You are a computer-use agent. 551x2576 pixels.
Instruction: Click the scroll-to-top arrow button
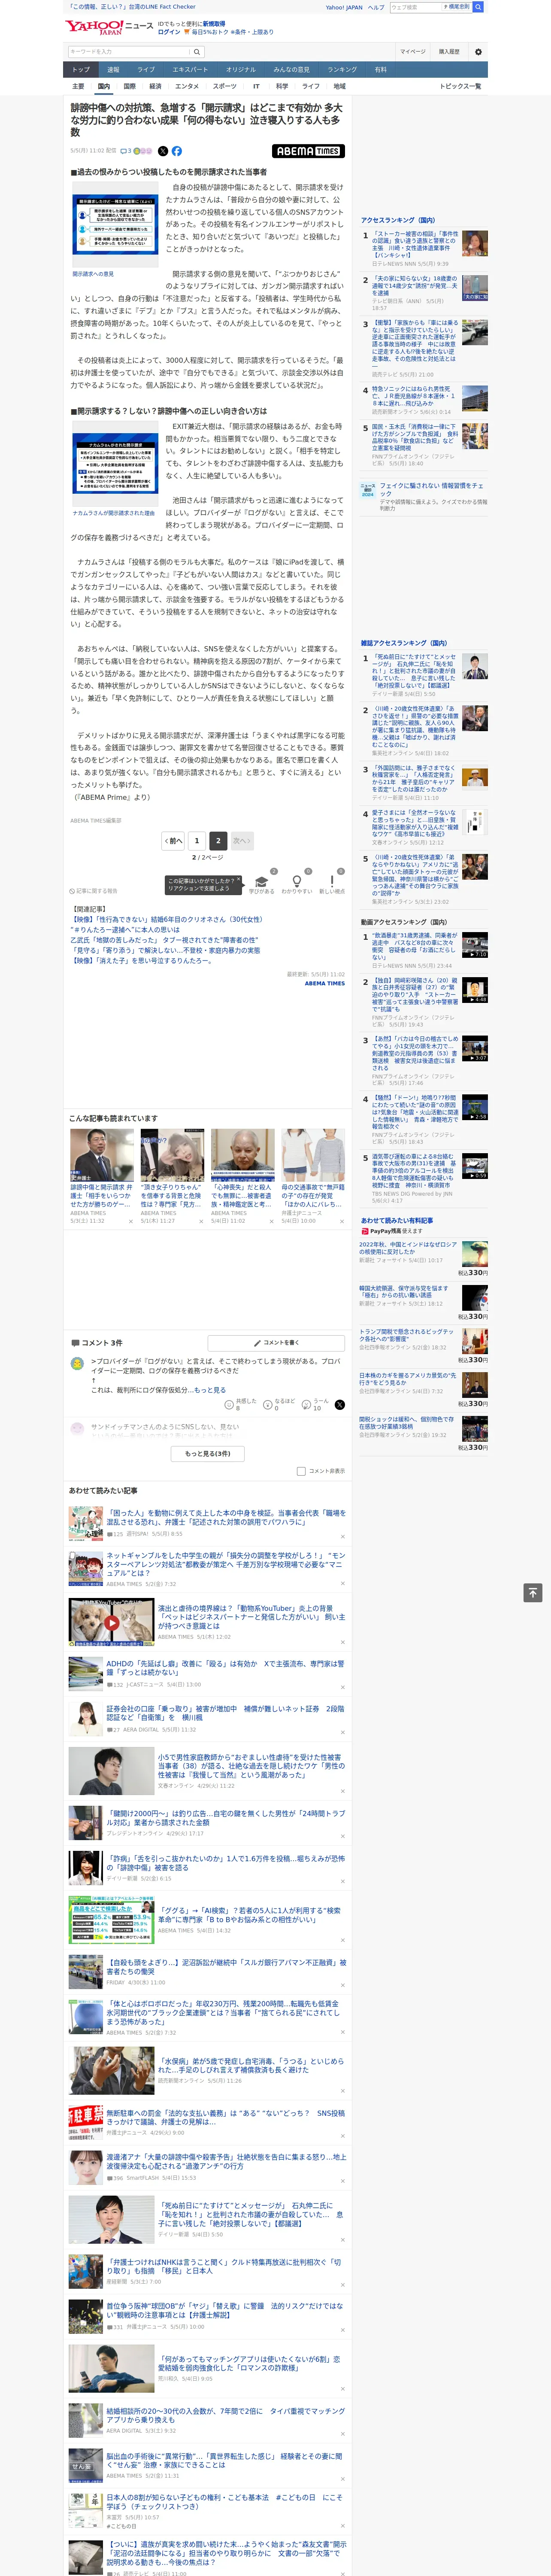click(533, 1592)
